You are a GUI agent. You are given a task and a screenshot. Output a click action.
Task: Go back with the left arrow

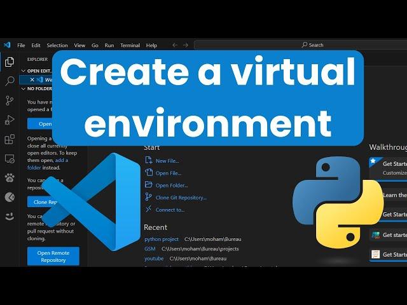(175, 45)
